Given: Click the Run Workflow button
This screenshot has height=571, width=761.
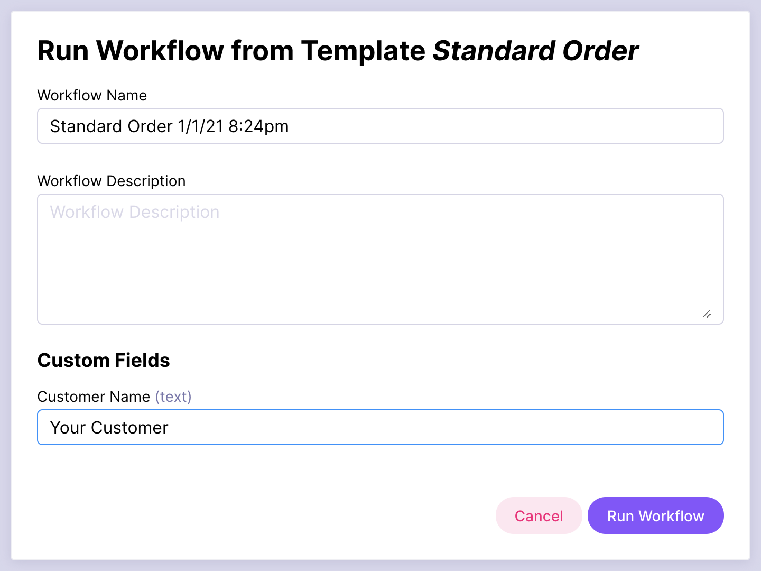Looking at the screenshot, I should click(655, 515).
